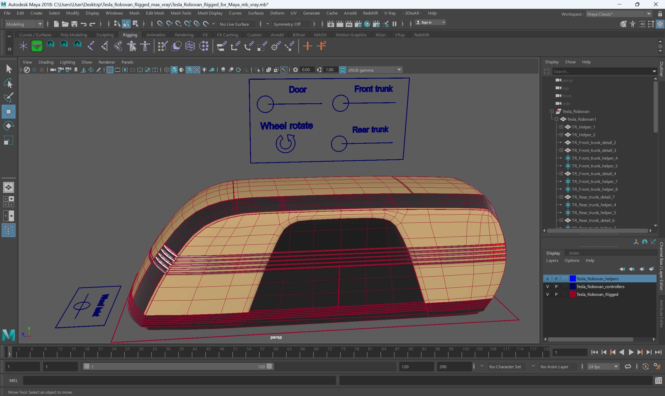
Task: Toggle visibility of Tesla_Robovan_helpers layer
Action: pyautogui.click(x=548, y=279)
